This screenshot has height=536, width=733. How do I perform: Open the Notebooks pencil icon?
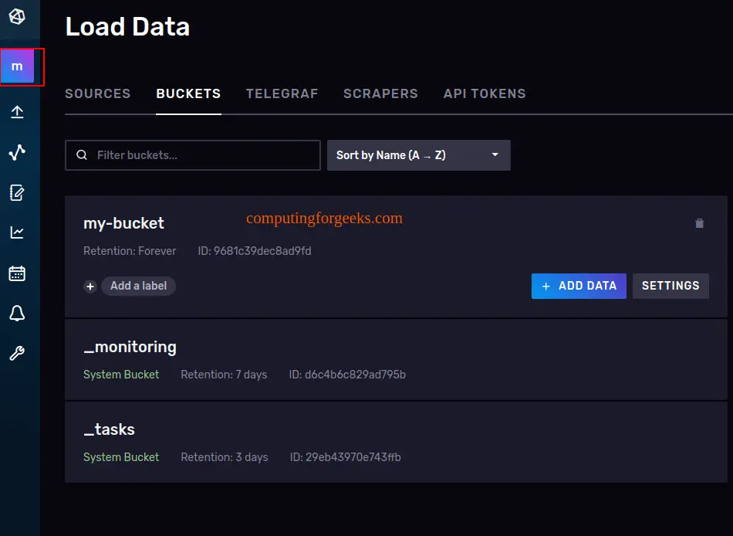tap(17, 192)
